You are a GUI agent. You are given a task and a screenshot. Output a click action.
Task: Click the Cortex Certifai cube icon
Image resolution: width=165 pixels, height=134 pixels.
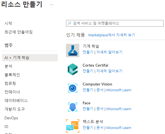[73, 69]
